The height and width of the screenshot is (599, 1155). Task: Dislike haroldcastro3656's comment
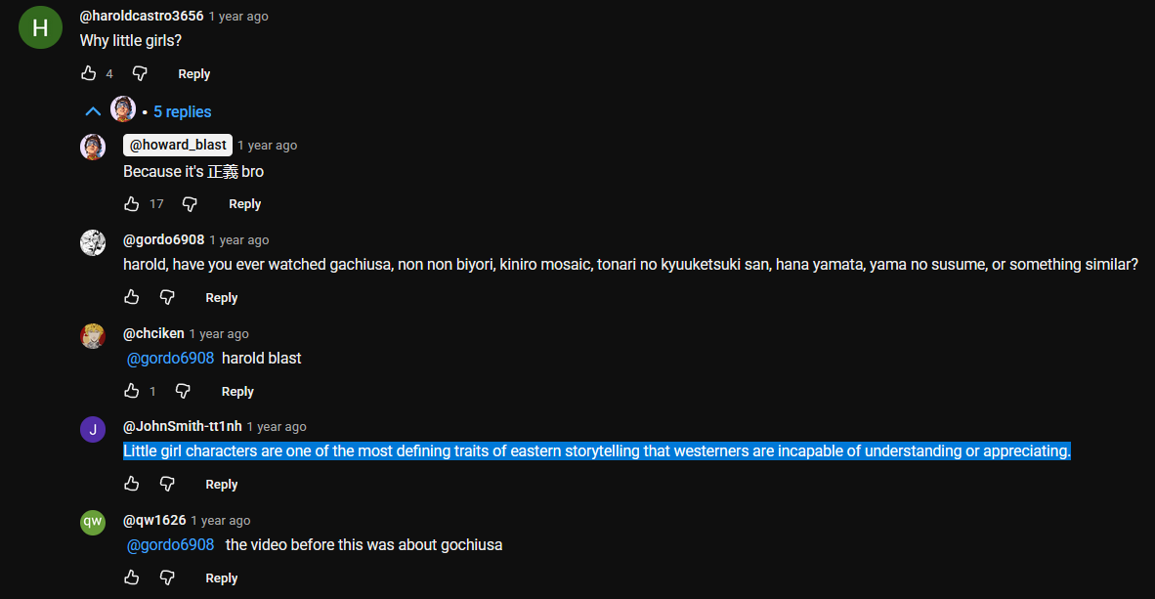point(140,74)
